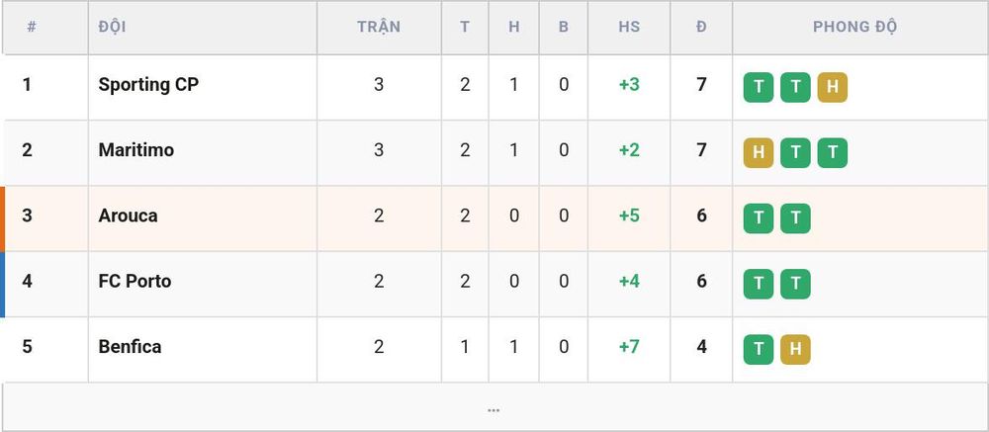Click Arouca's first green T form badge

click(x=759, y=218)
